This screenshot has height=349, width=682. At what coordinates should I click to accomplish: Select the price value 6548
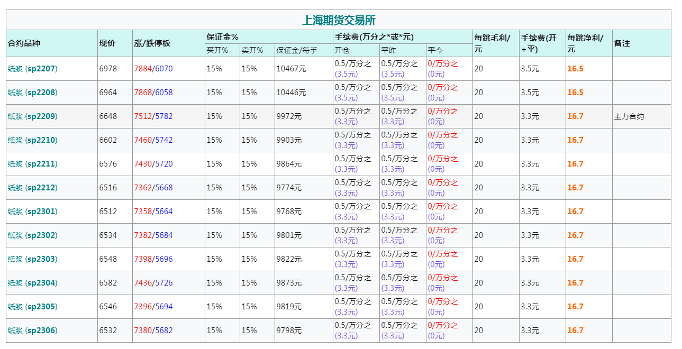click(x=108, y=259)
